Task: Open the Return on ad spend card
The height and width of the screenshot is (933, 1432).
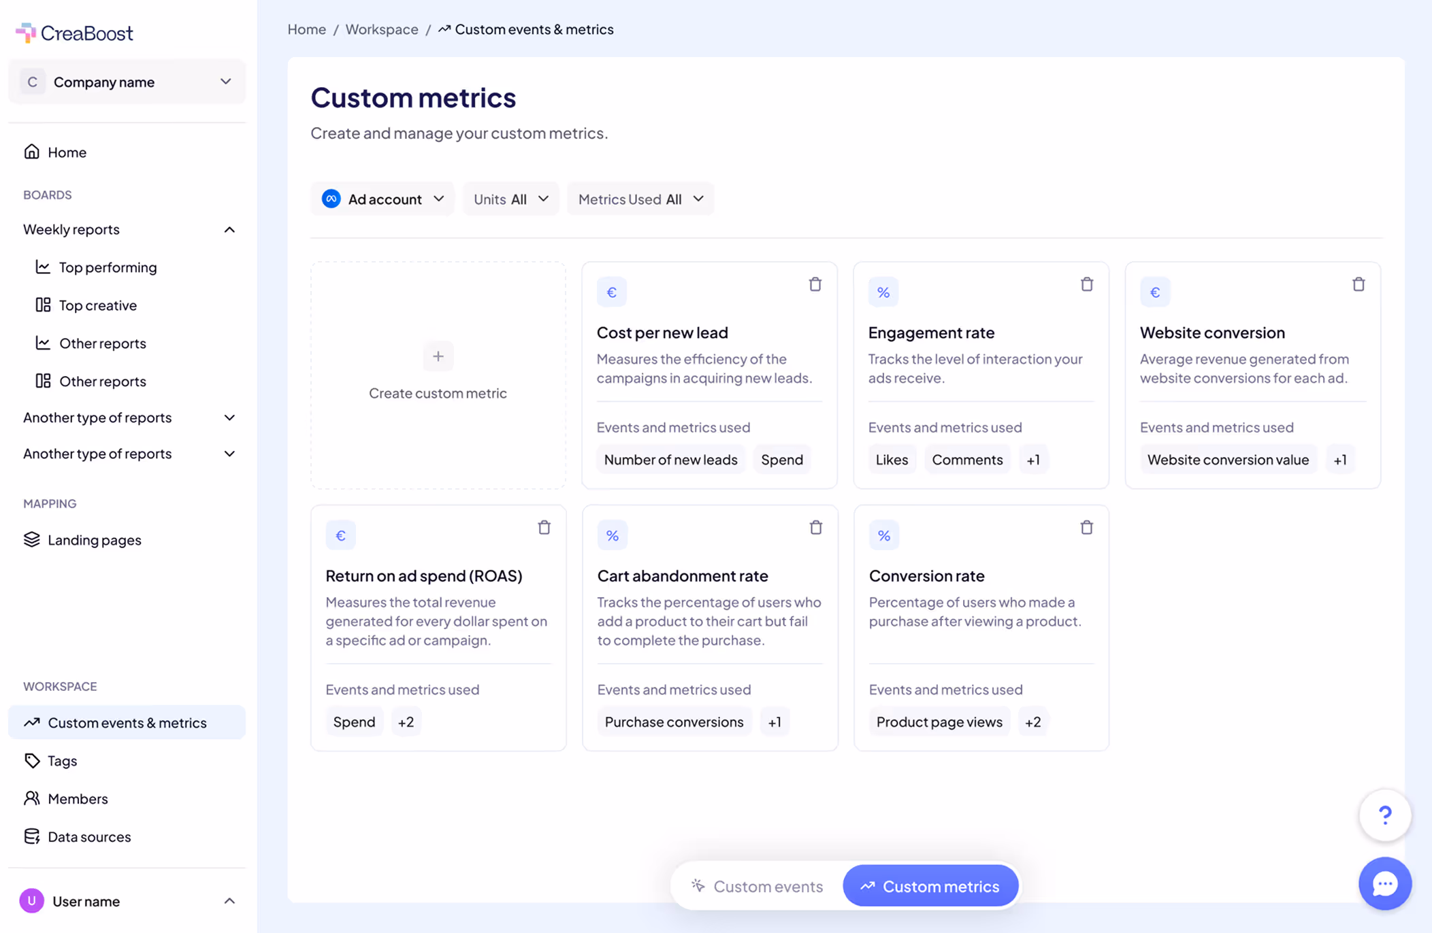Action: 423,575
